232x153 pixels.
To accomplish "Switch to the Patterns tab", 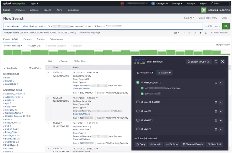I will click(x=27, y=39).
